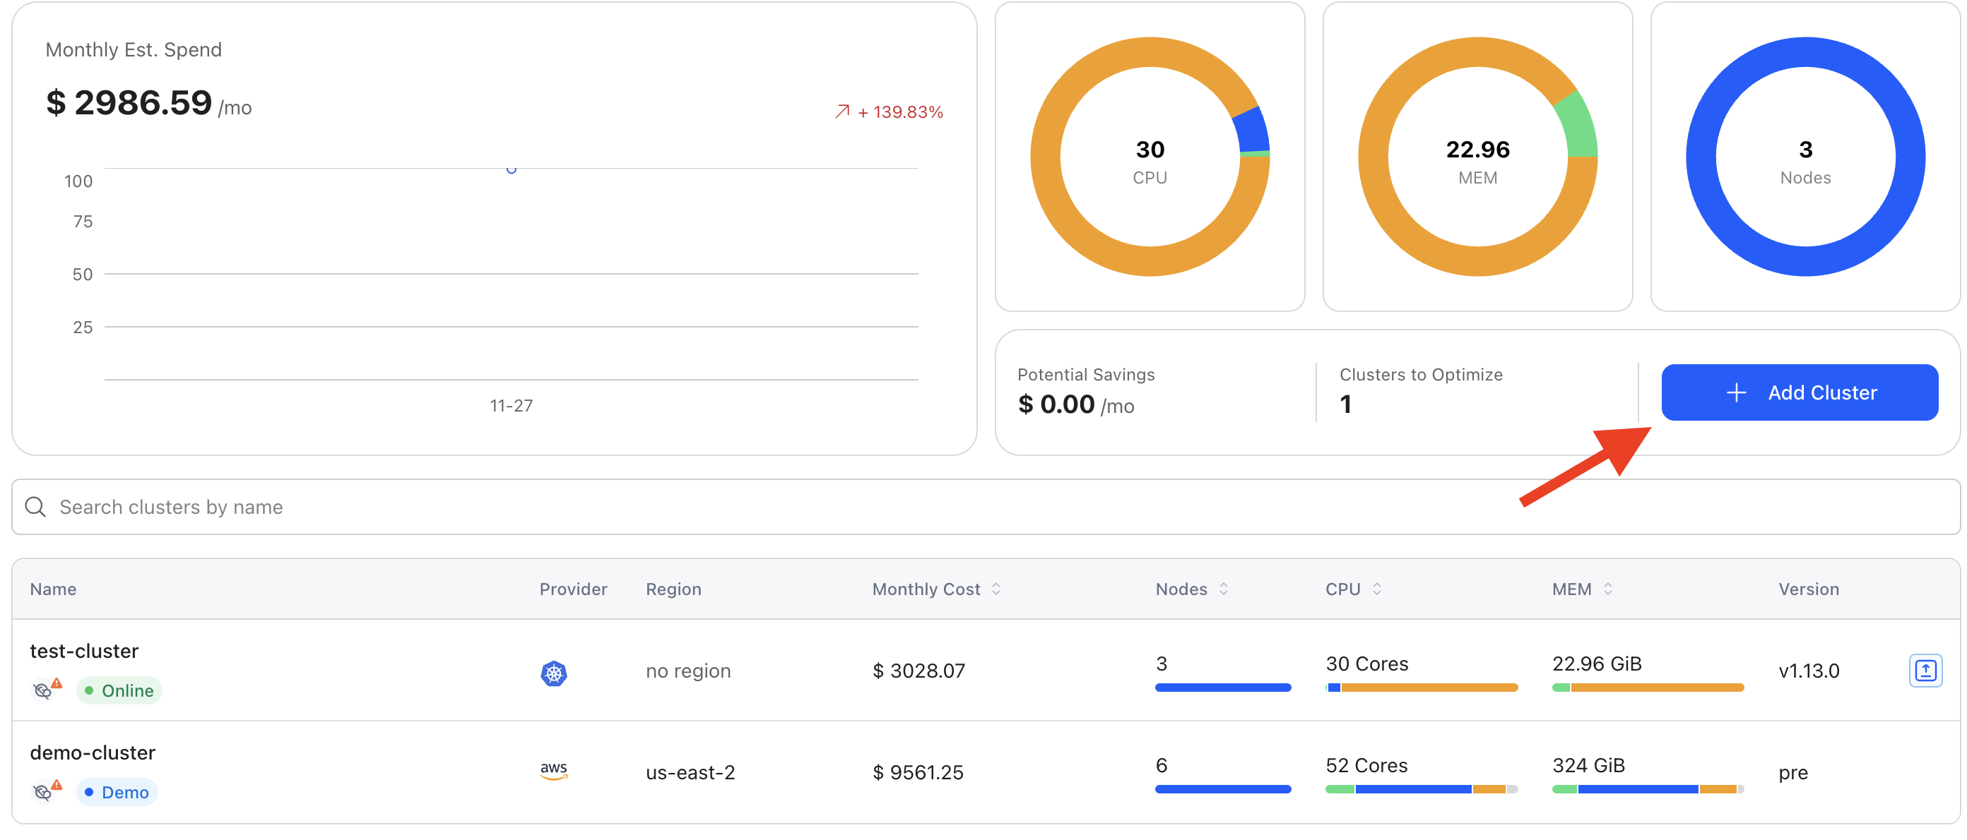This screenshot has width=1967, height=840.
Task: Click the search magnifier icon
Action: [x=36, y=507]
